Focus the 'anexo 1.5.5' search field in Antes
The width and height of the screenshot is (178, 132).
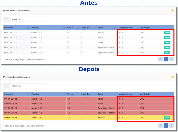pos(28,19)
